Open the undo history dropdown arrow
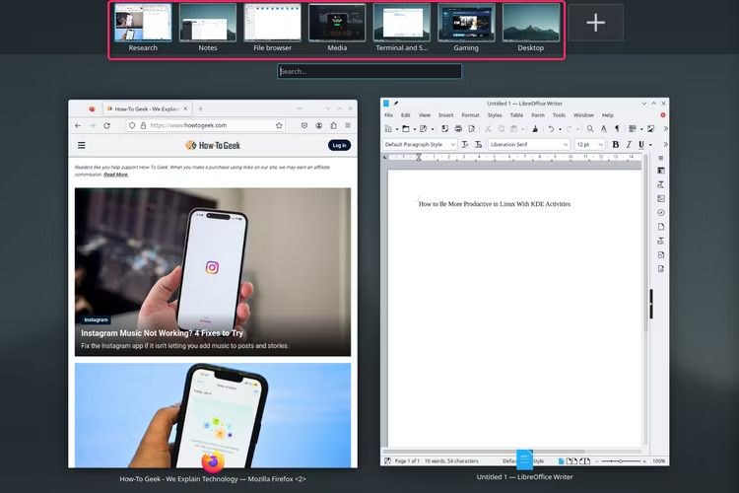 (x=560, y=129)
